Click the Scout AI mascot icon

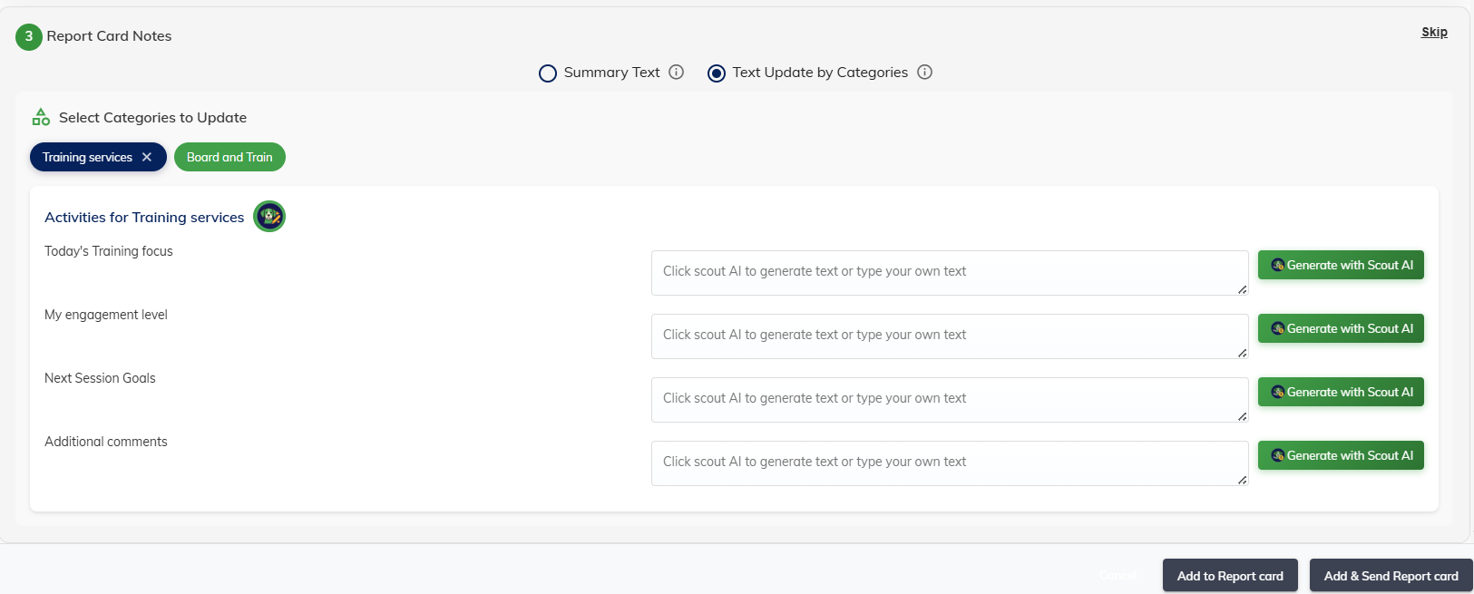point(269,217)
